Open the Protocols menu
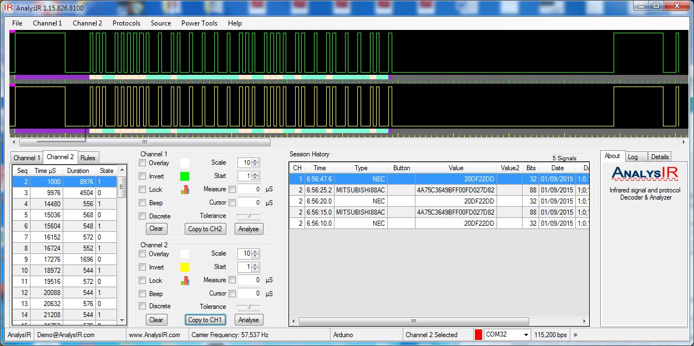694x346 pixels. pos(126,23)
